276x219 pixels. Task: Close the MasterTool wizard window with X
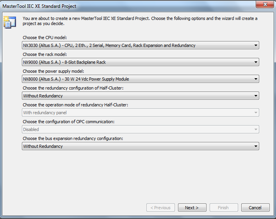[x=265, y=4]
